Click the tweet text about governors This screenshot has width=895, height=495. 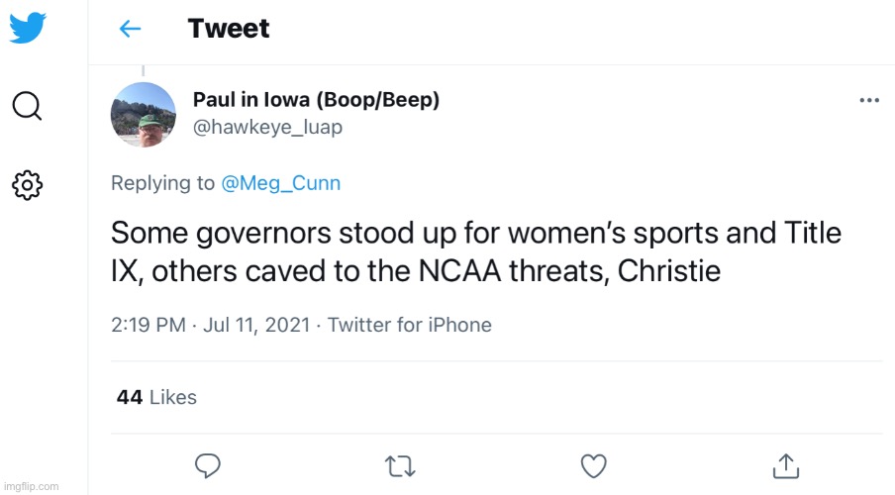(x=475, y=251)
